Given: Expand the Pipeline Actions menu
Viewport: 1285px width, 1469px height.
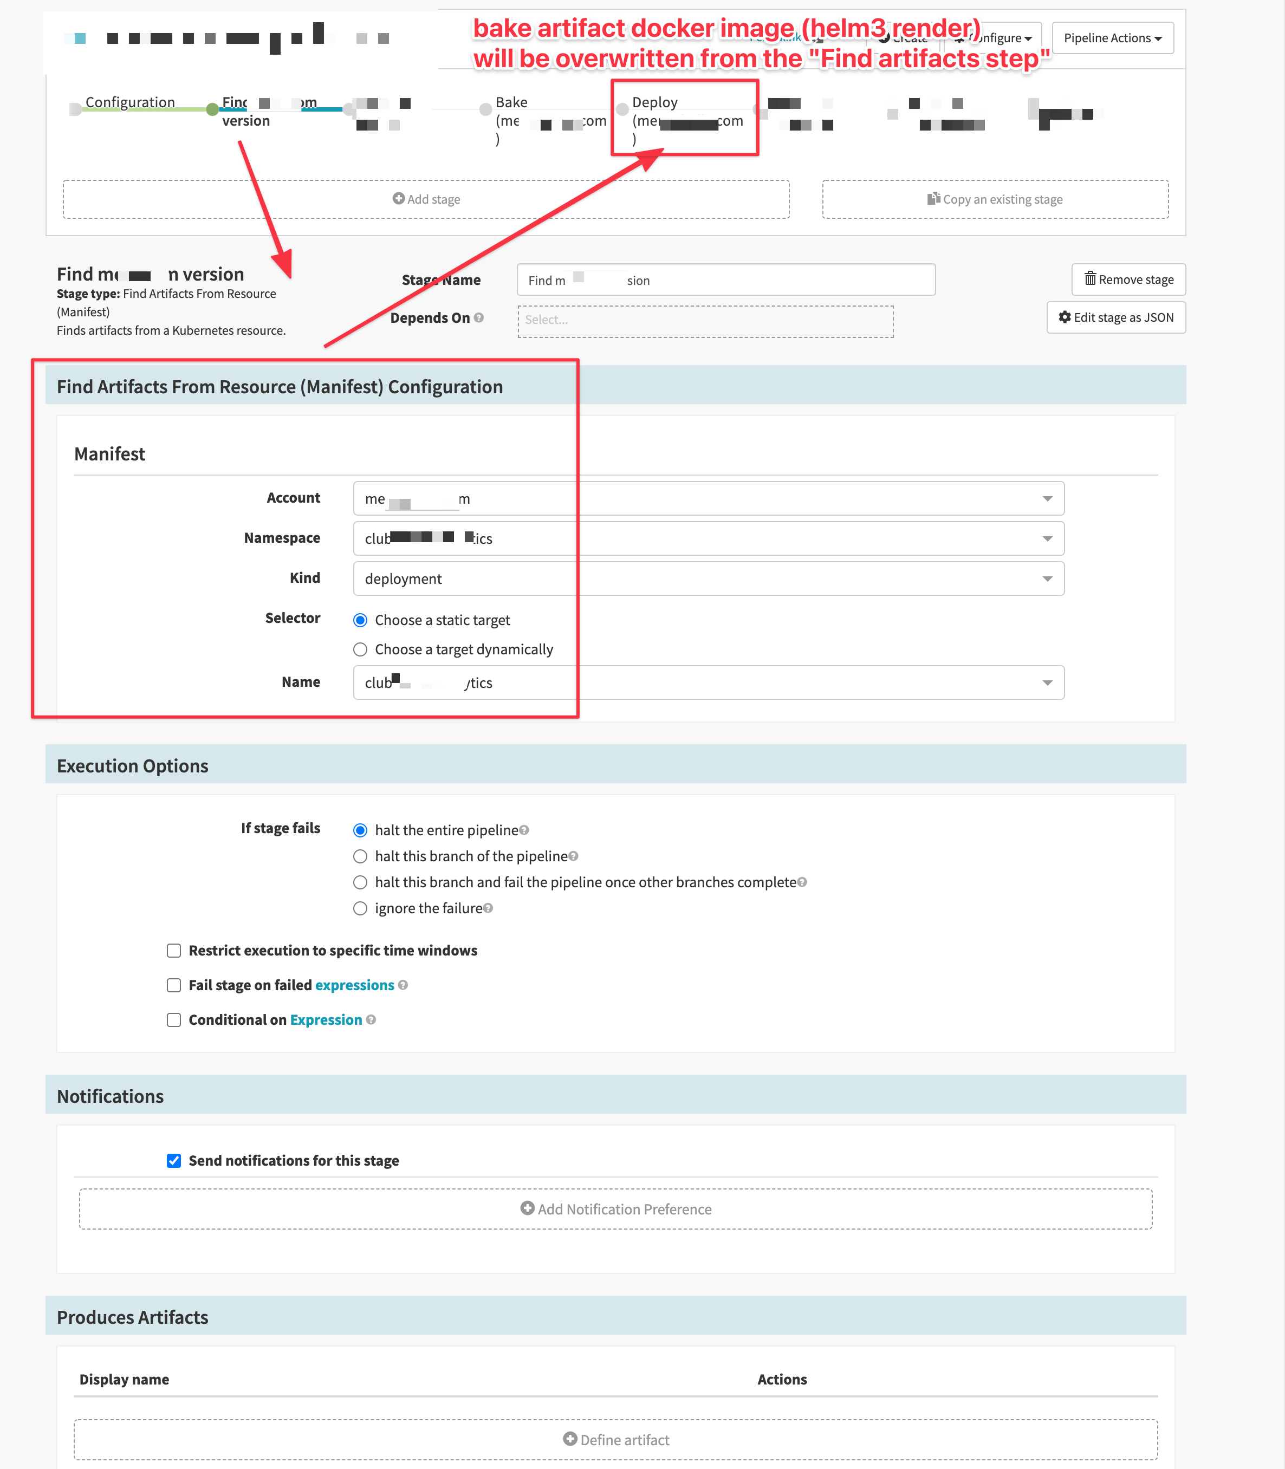Looking at the screenshot, I should click(1113, 38).
